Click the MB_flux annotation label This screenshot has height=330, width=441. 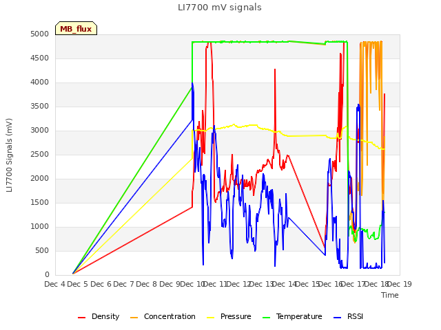tap(76, 28)
